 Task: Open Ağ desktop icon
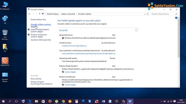5,20
